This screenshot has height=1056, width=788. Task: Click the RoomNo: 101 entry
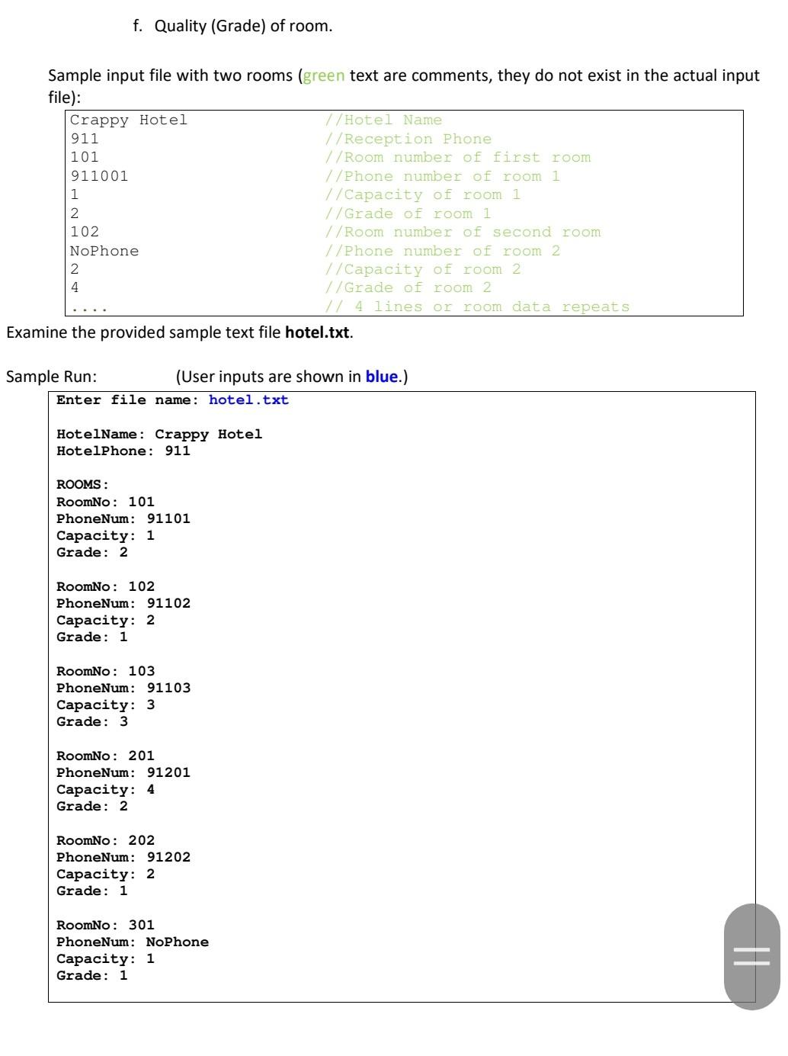click(107, 501)
